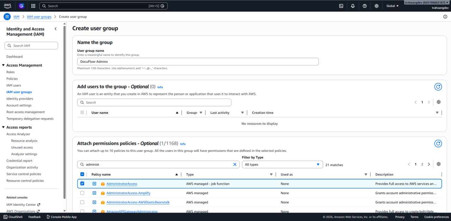This screenshot has height=221, width=451.
Task: Toggle select-all checkbox in policies table header
Action: 82,174
